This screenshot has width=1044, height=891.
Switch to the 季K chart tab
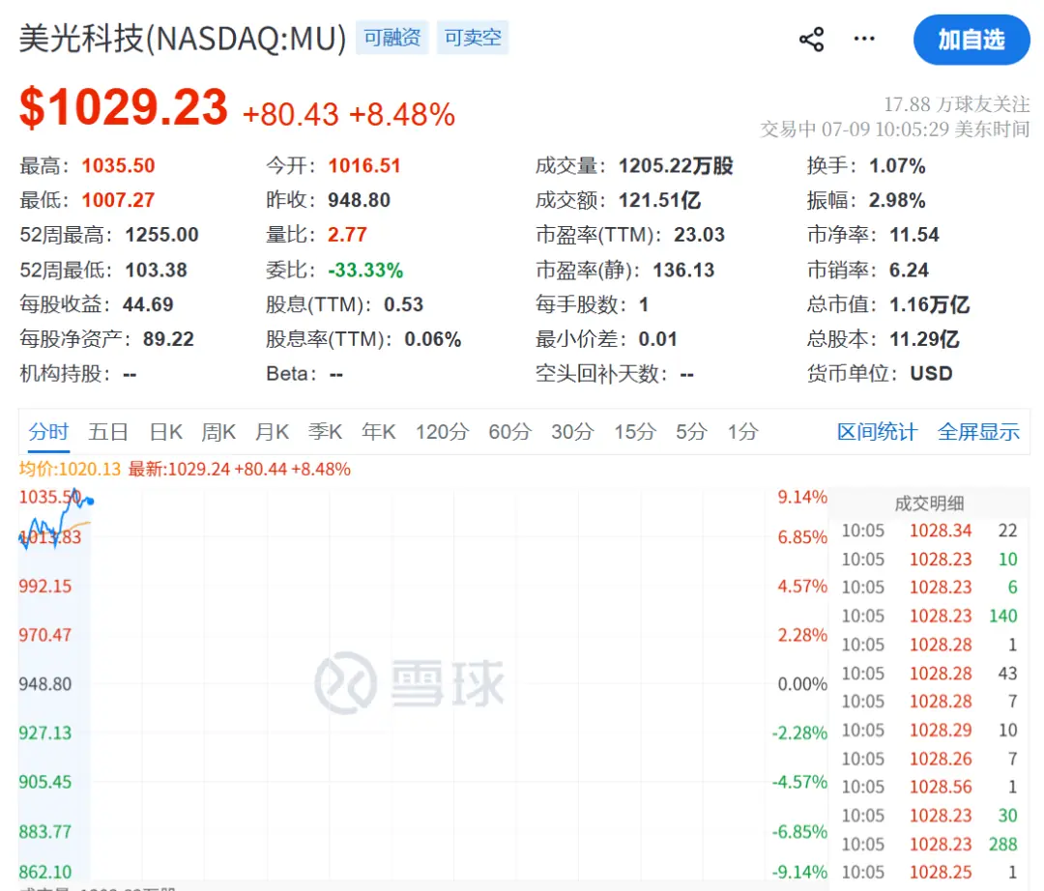click(x=325, y=432)
